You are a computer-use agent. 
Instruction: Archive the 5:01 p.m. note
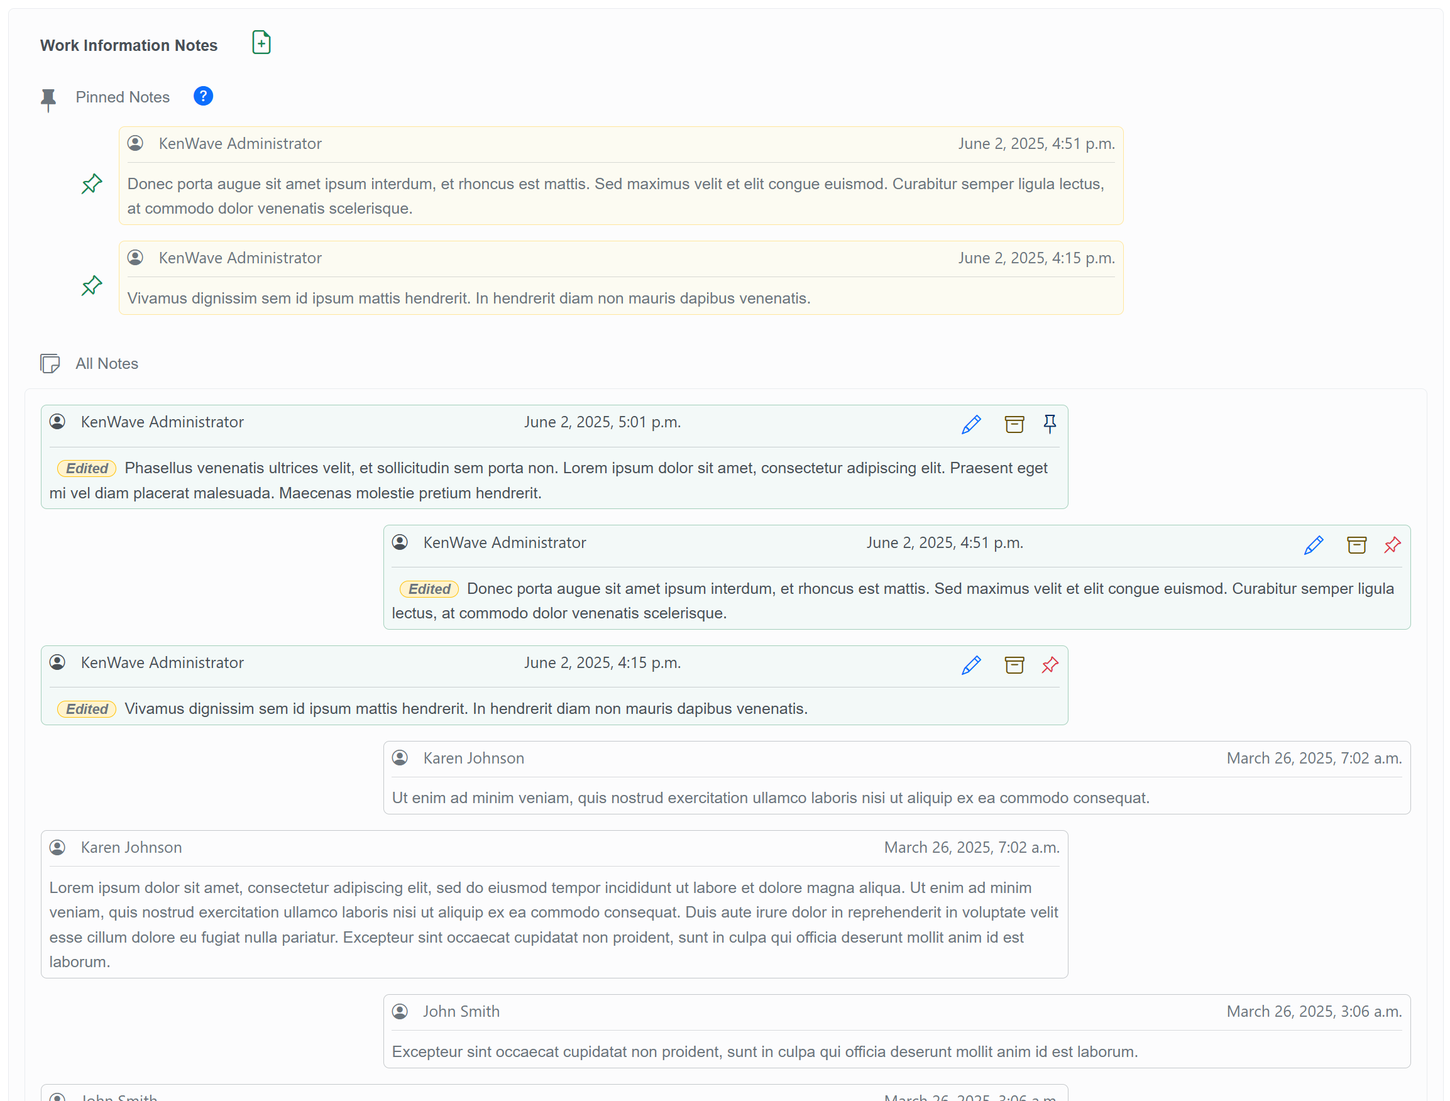tap(1014, 425)
